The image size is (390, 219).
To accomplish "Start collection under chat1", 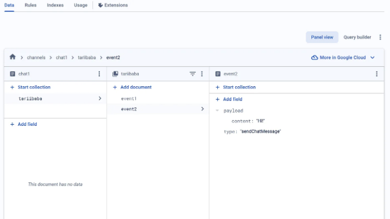I will tap(34, 87).
